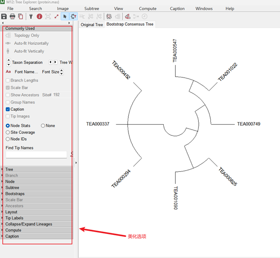
Task: Click the fit-to-window frame icon
Action: coord(48,16)
